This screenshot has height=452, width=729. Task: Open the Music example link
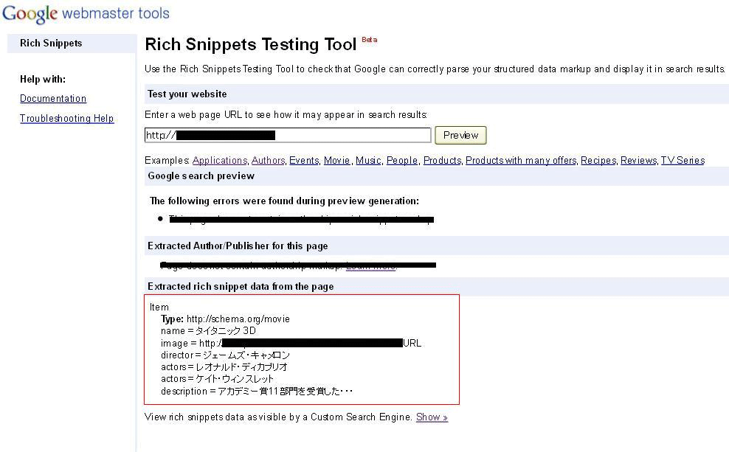(368, 160)
